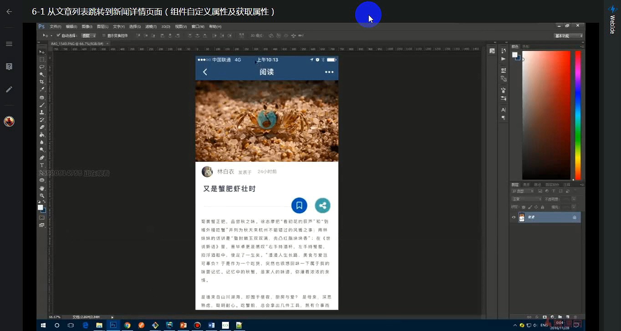This screenshot has width=621, height=331.
Task: Open the hamburger menu in sidebar
Action: 9,44
